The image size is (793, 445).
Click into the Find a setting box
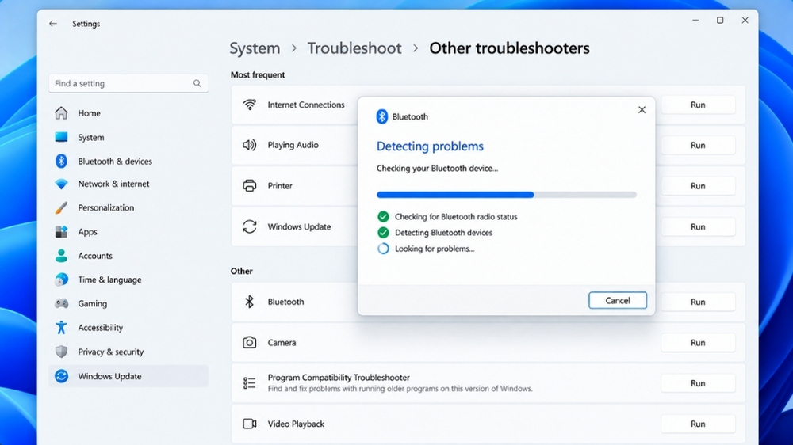(128, 83)
